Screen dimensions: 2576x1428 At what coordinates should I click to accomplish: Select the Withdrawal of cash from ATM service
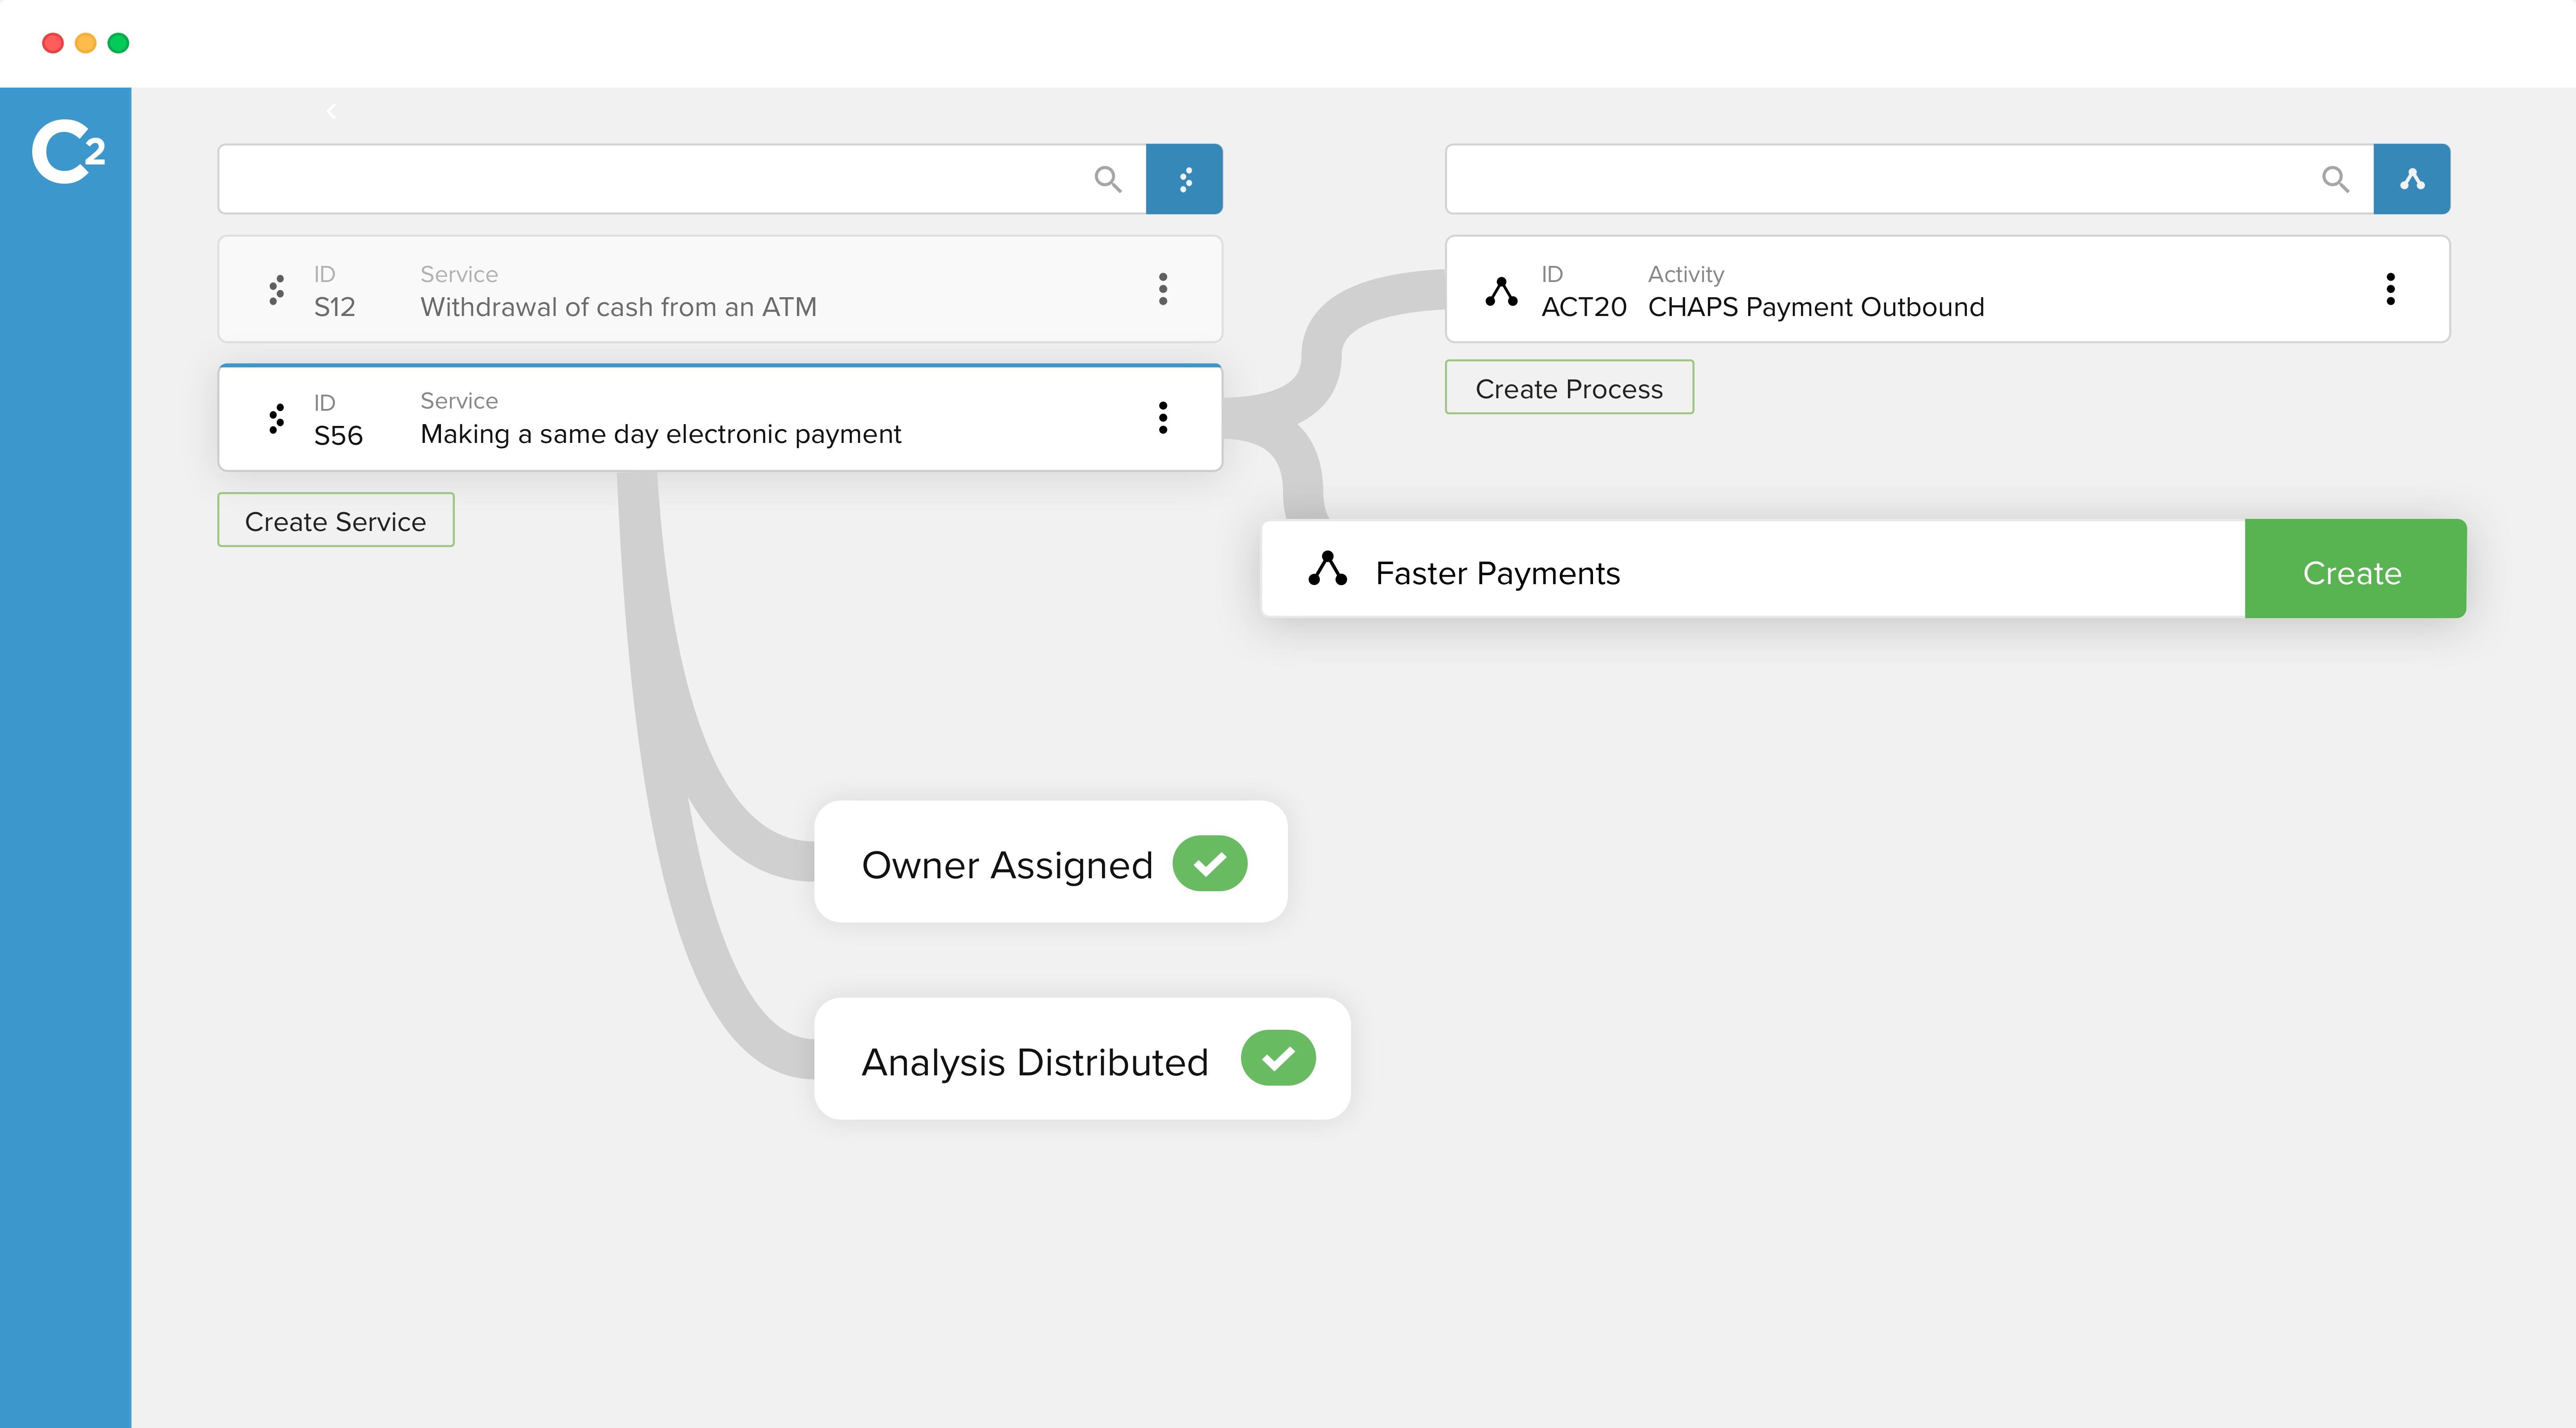[618, 307]
